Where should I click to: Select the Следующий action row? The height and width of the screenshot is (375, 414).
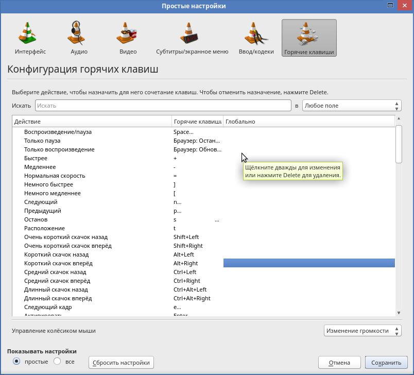click(x=203, y=202)
